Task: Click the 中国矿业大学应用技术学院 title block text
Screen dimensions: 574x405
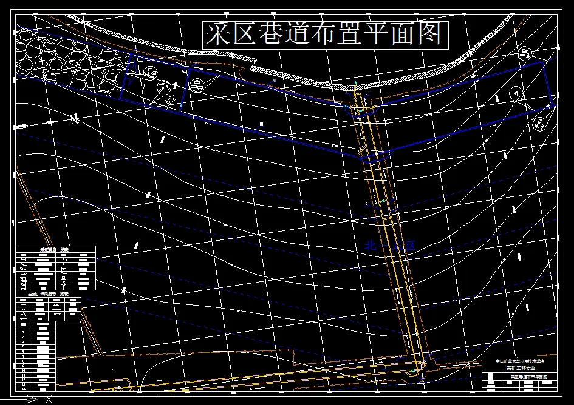Action: point(520,361)
